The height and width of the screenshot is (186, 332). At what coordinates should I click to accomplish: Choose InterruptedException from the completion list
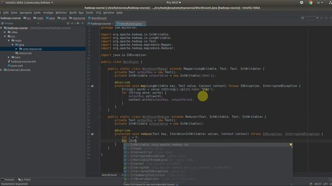click(x=208, y=156)
